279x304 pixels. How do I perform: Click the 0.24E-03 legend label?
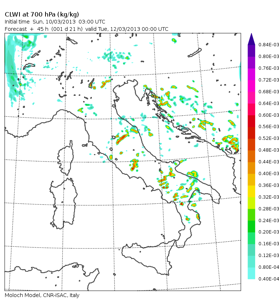(x=269, y=220)
